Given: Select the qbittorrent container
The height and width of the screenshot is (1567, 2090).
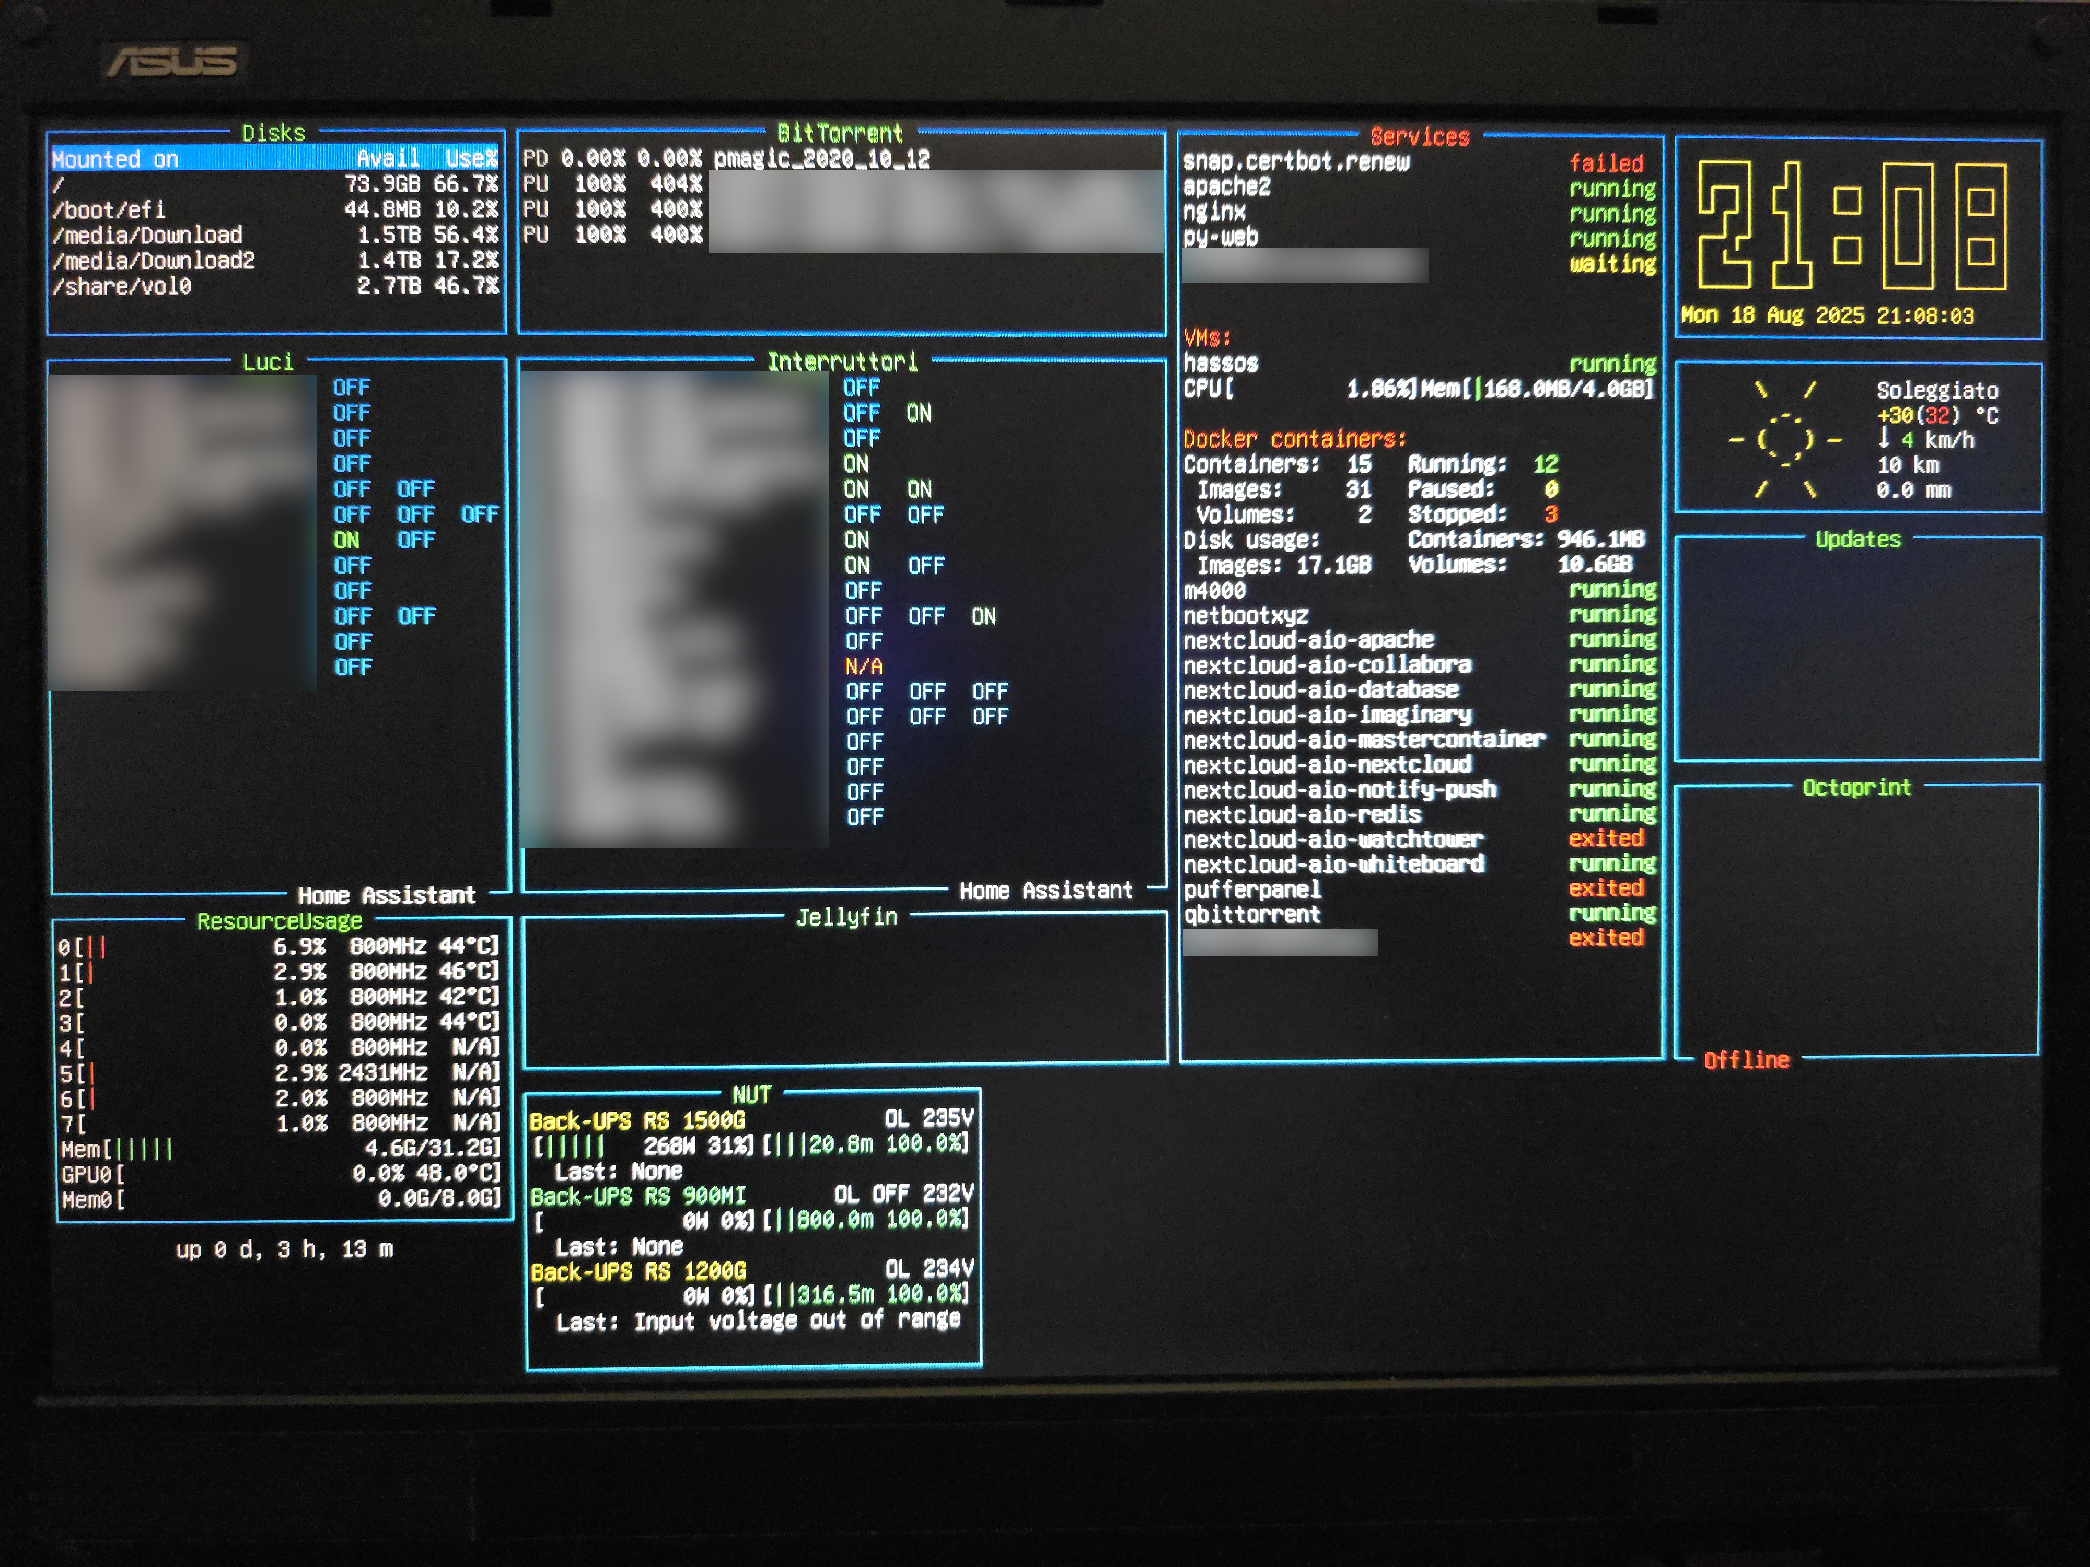Looking at the screenshot, I should coord(1419,914).
